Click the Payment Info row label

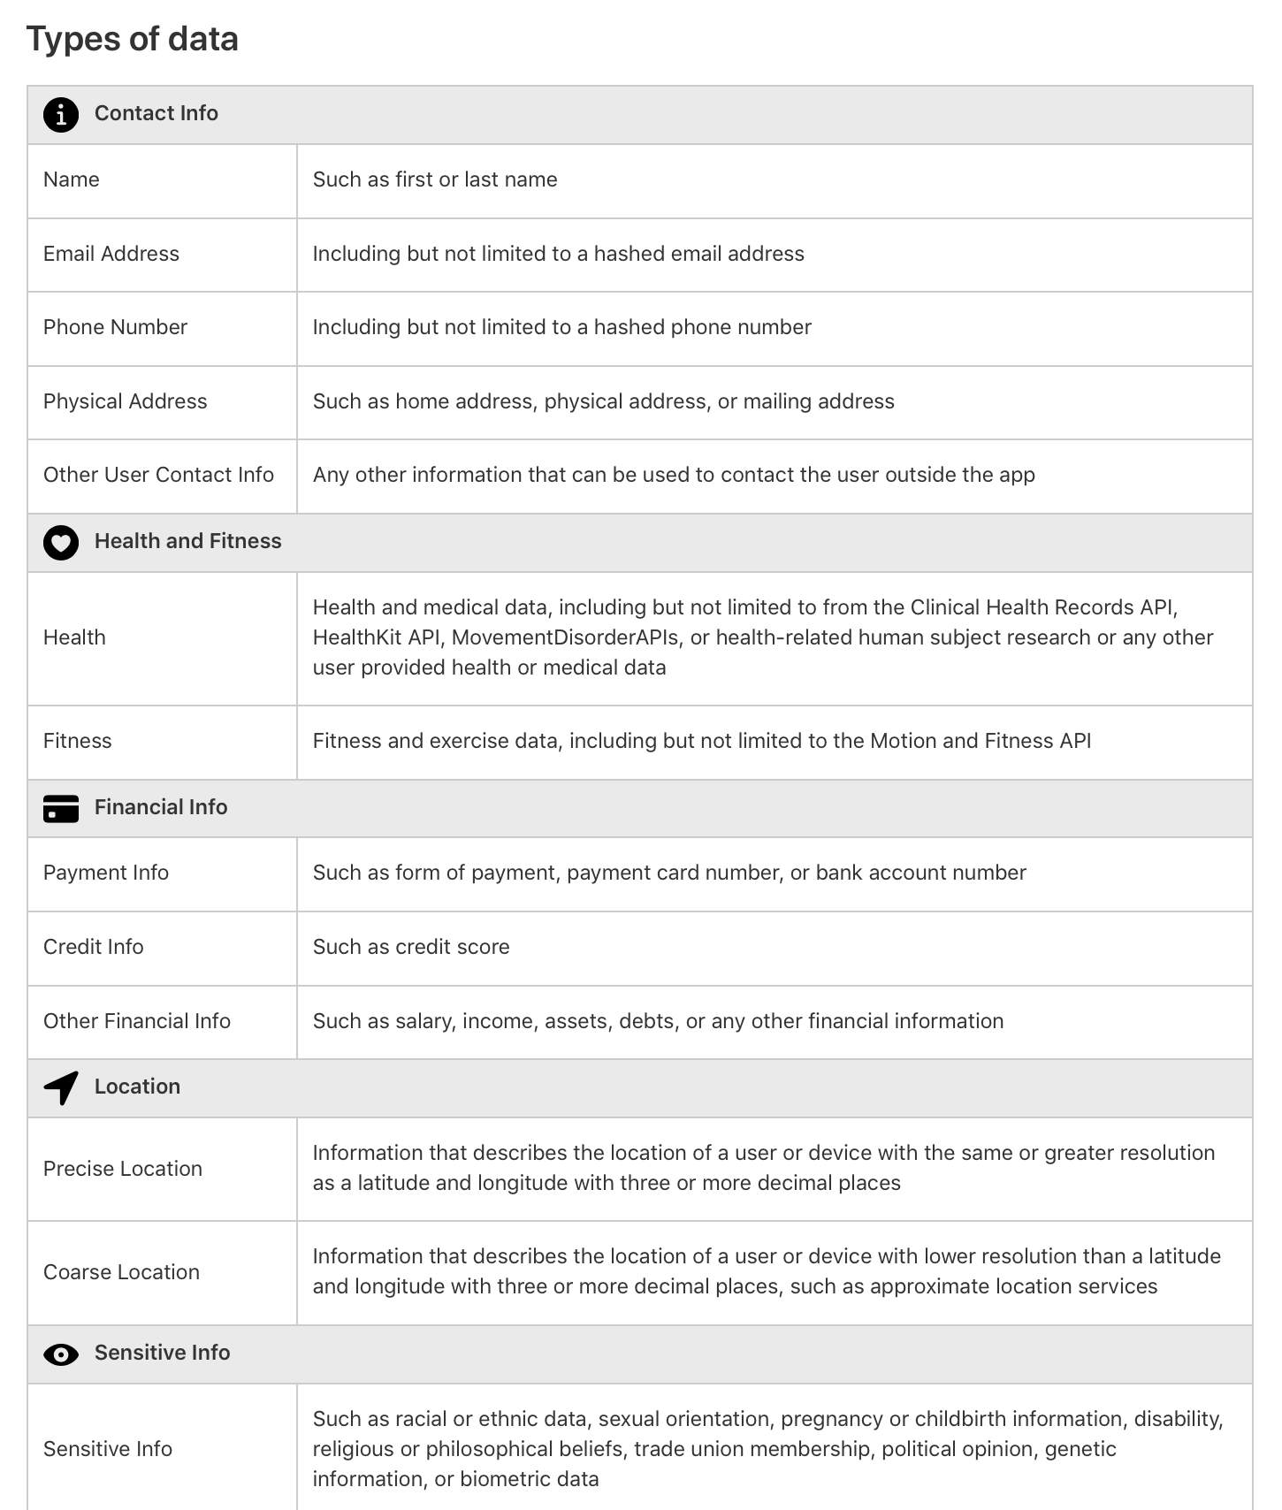pos(106,873)
